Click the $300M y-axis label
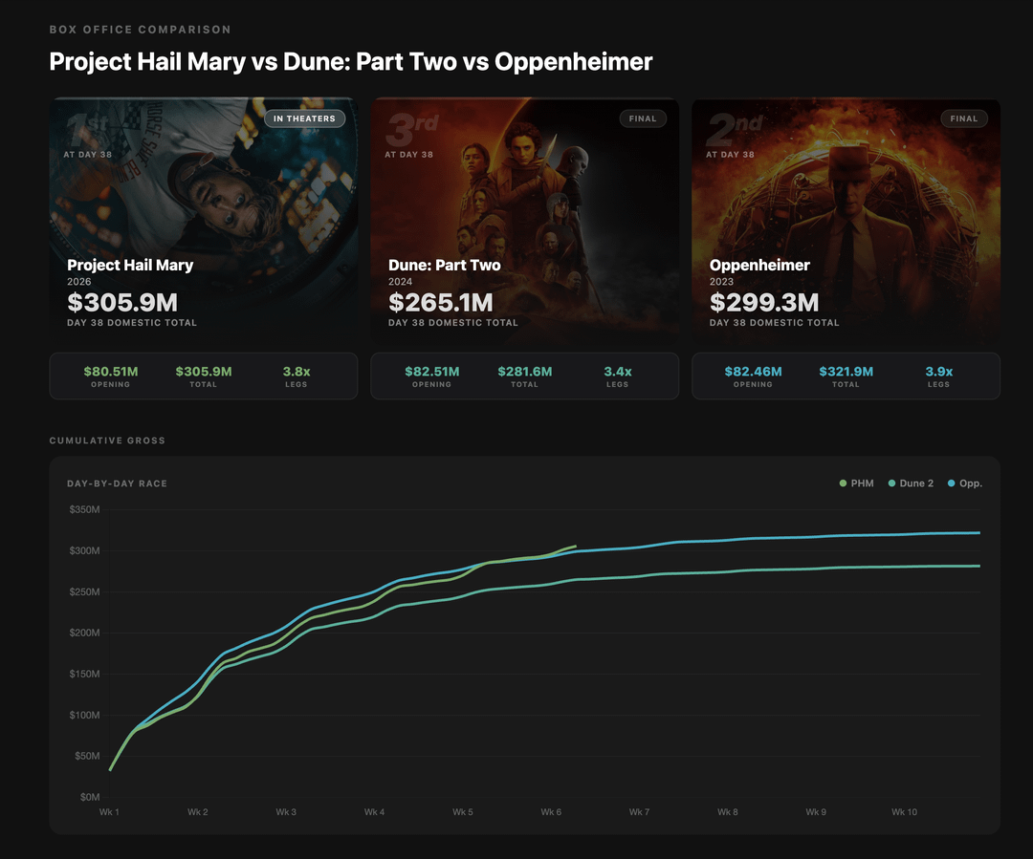The width and height of the screenshot is (1033, 859). tap(84, 550)
